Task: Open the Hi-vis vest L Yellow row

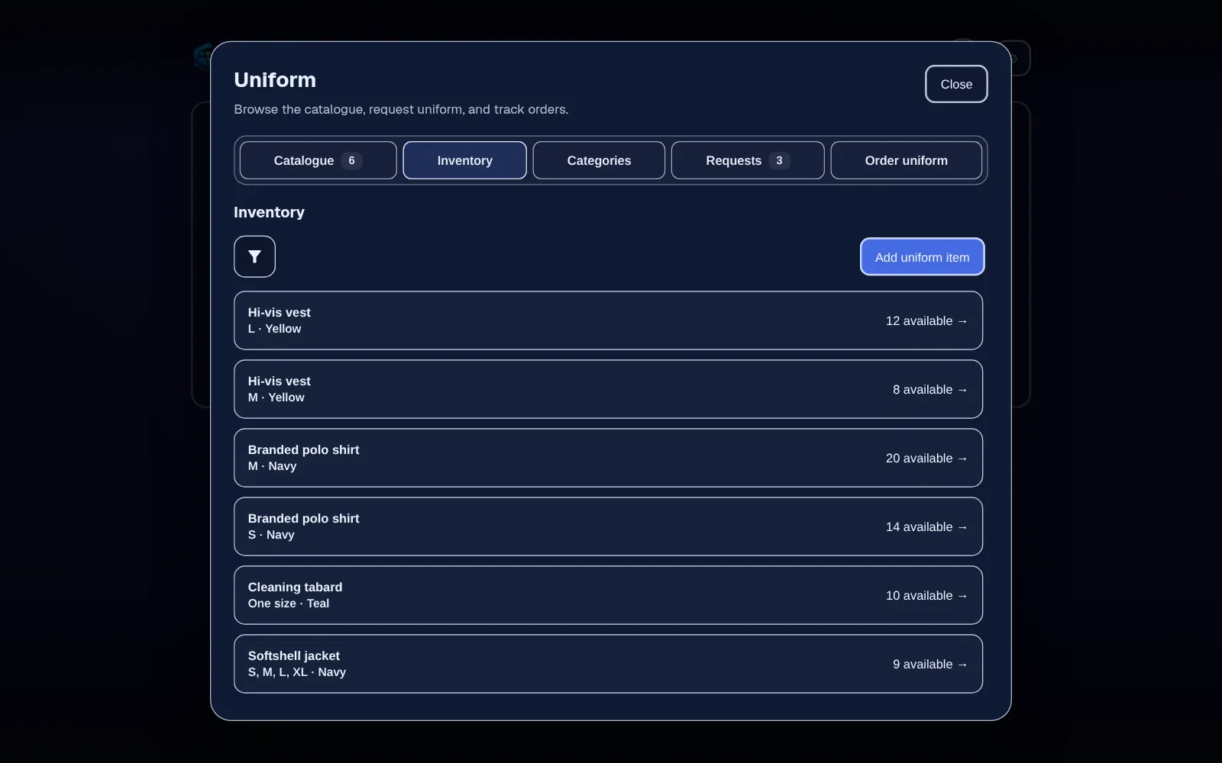Action: (x=608, y=320)
